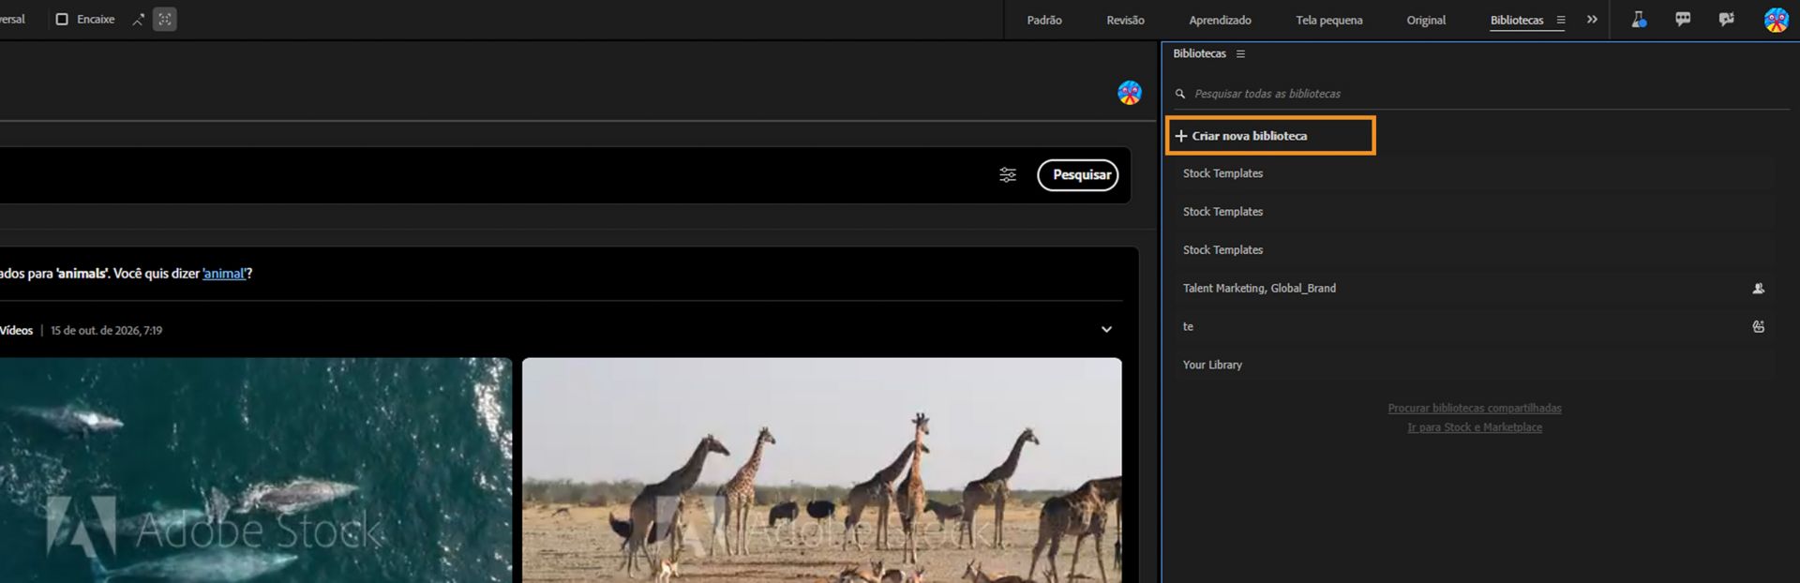Click the collaboration icon on the 'te' row
1800x583 pixels.
pos(1759,327)
